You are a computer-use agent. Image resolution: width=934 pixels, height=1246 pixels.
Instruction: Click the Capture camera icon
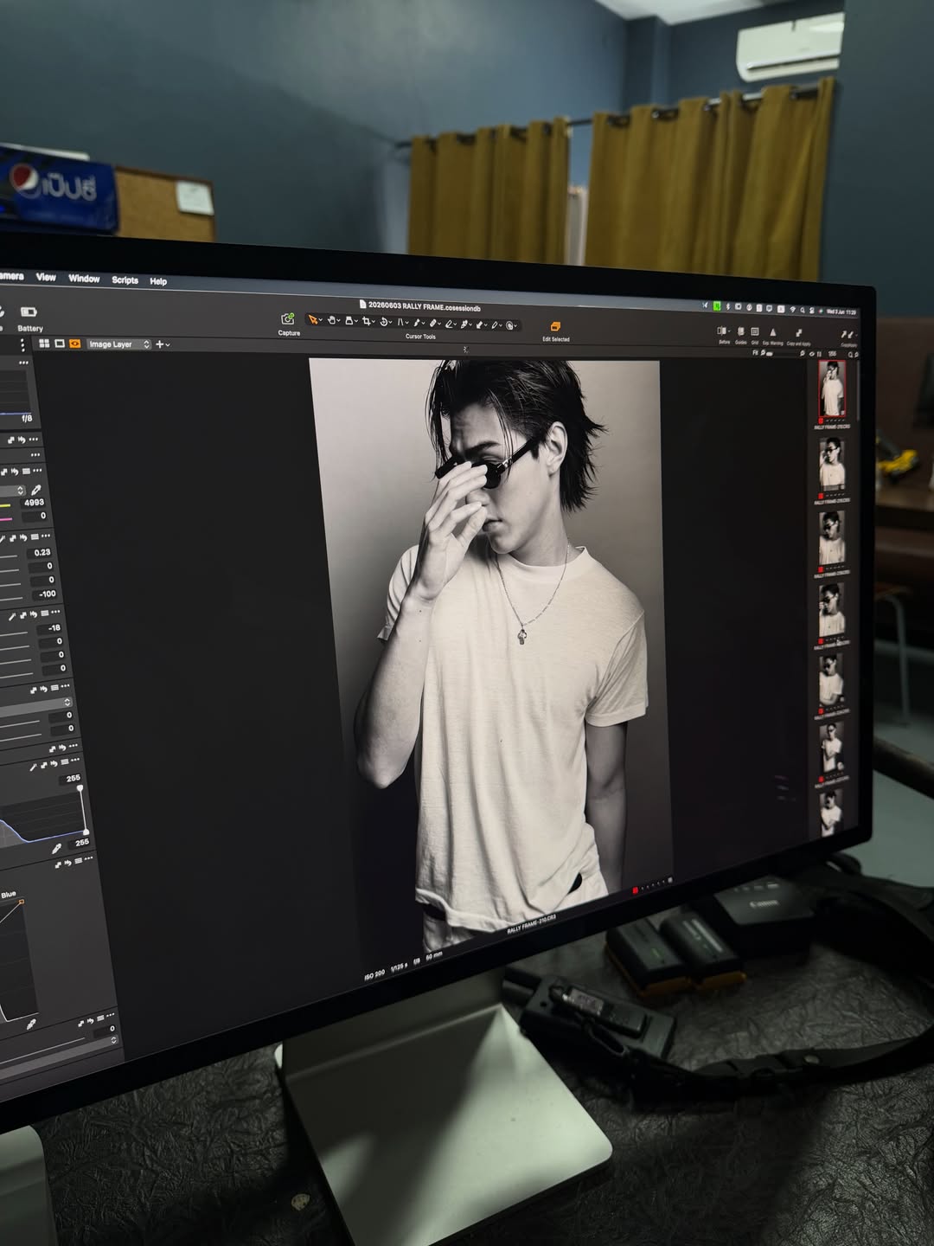coord(288,318)
